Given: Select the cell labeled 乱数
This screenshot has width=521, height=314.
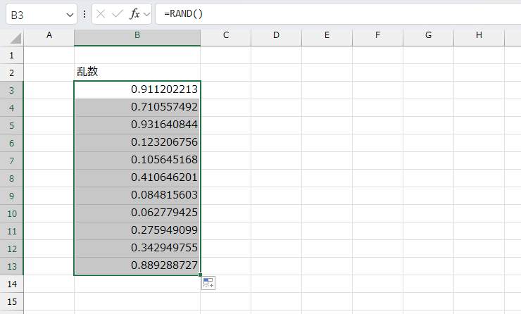Looking at the screenshot, I should click(137, 72).
